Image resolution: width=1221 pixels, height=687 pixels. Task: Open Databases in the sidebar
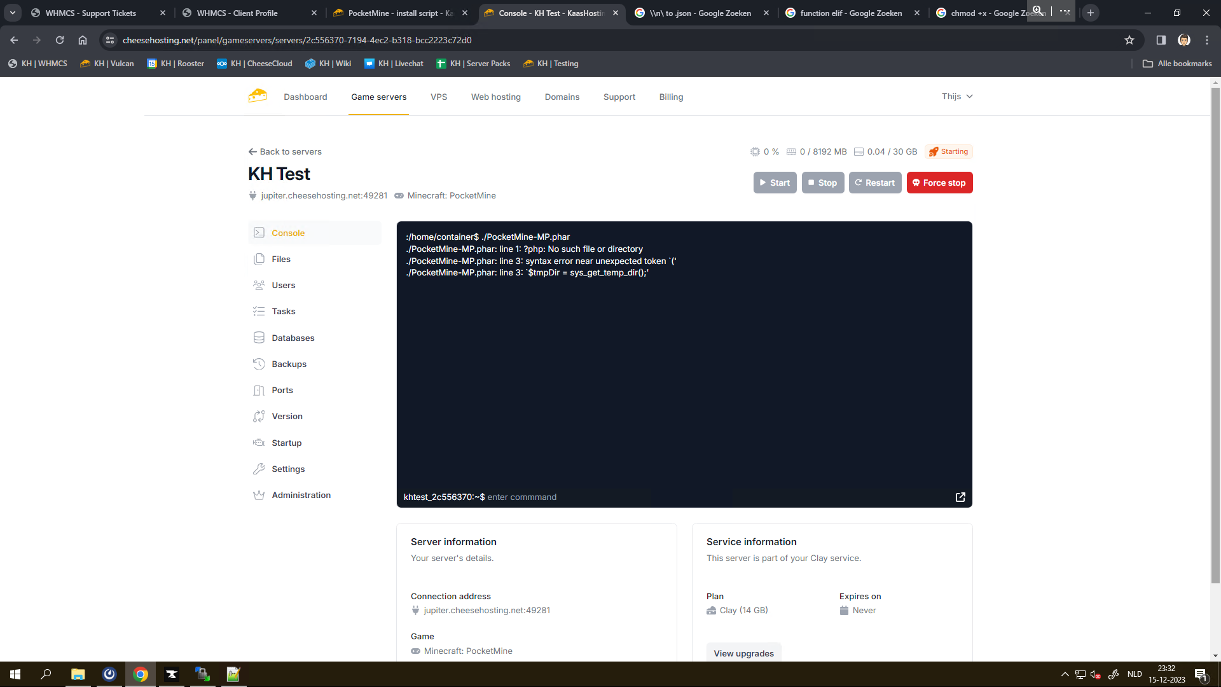pos(293,338)
